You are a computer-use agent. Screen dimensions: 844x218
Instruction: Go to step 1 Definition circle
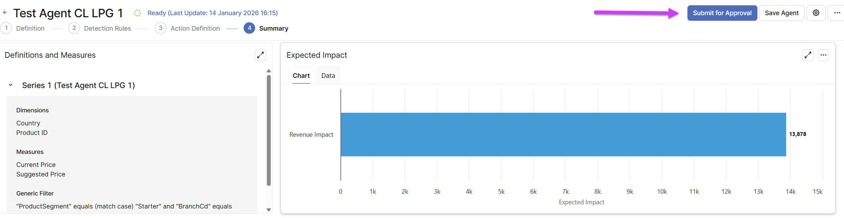click(x=6, y=28)
